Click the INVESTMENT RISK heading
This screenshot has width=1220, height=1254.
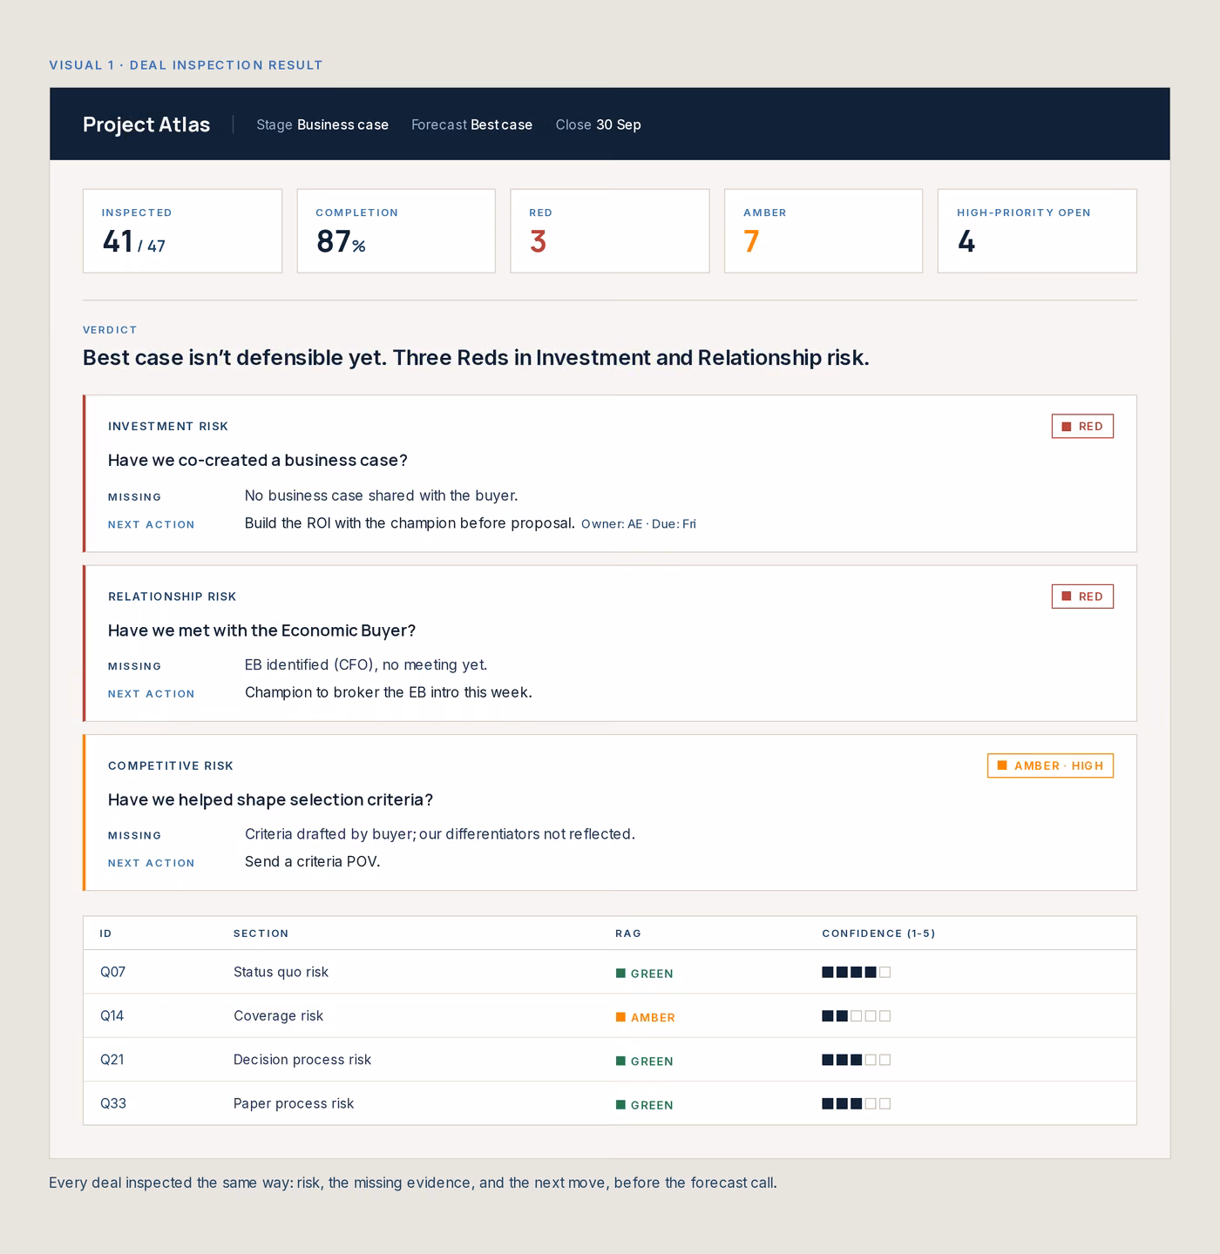[x=168, y=427]
